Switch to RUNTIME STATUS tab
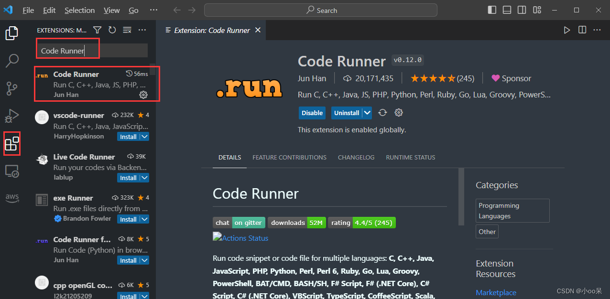 point(411,157)
